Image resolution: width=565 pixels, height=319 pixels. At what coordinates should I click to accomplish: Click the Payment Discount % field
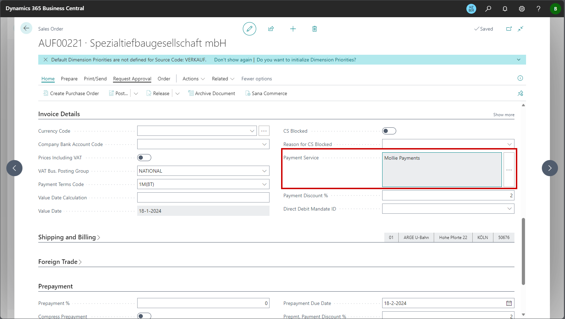448,195
